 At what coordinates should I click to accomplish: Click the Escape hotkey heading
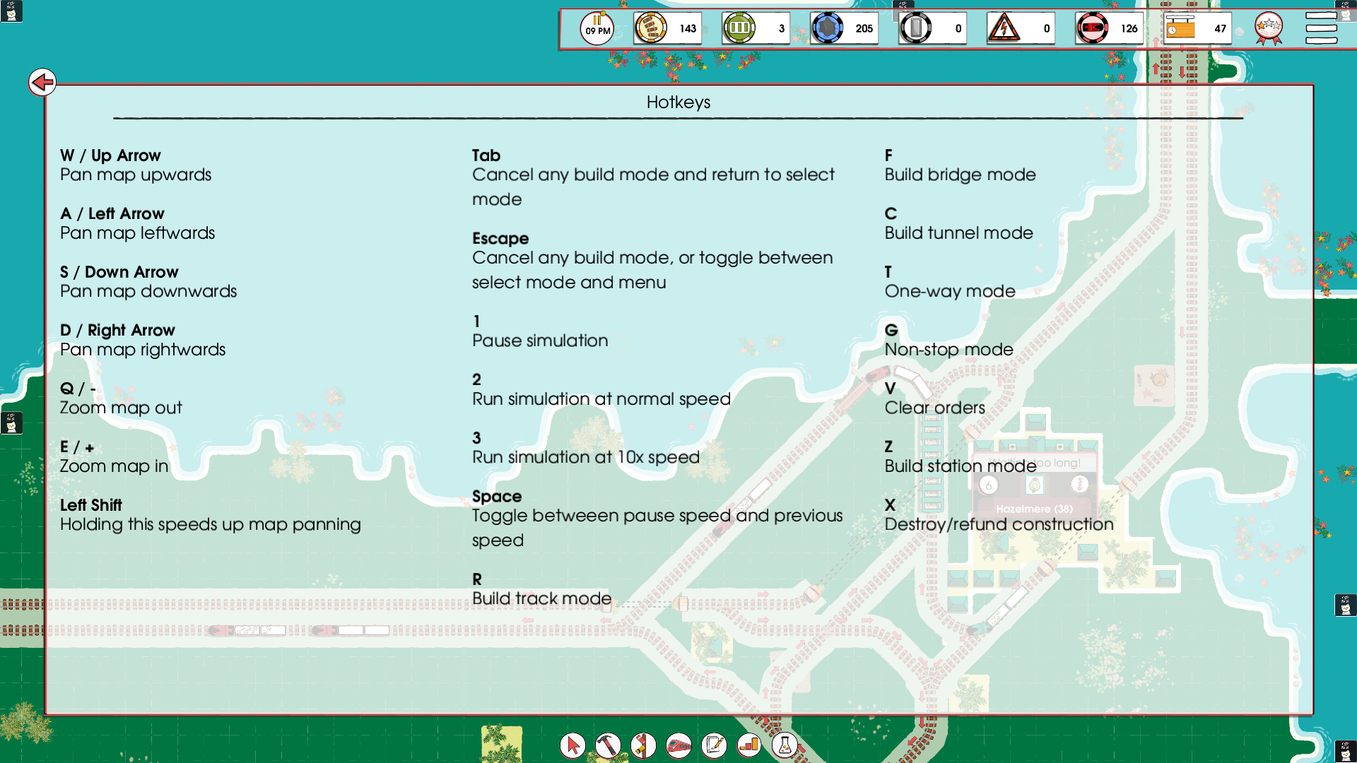[500, 239]
